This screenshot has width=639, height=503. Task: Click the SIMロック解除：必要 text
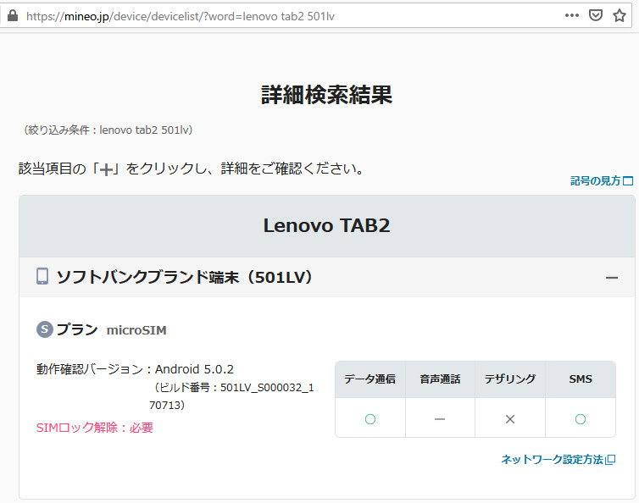coord(95,428)
